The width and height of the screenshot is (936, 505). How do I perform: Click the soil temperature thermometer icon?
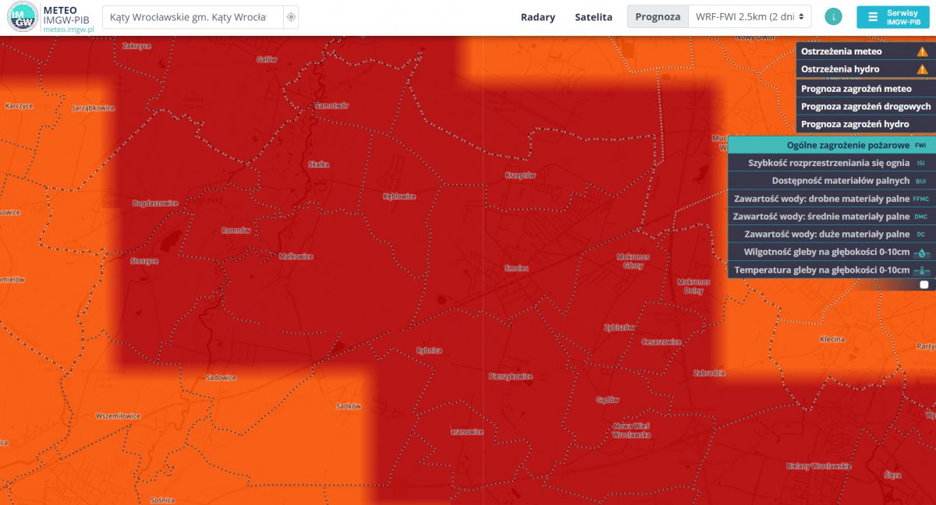coord(921,270)
